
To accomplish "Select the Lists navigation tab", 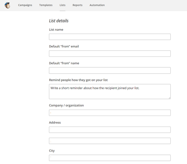I will pos(62,5).
